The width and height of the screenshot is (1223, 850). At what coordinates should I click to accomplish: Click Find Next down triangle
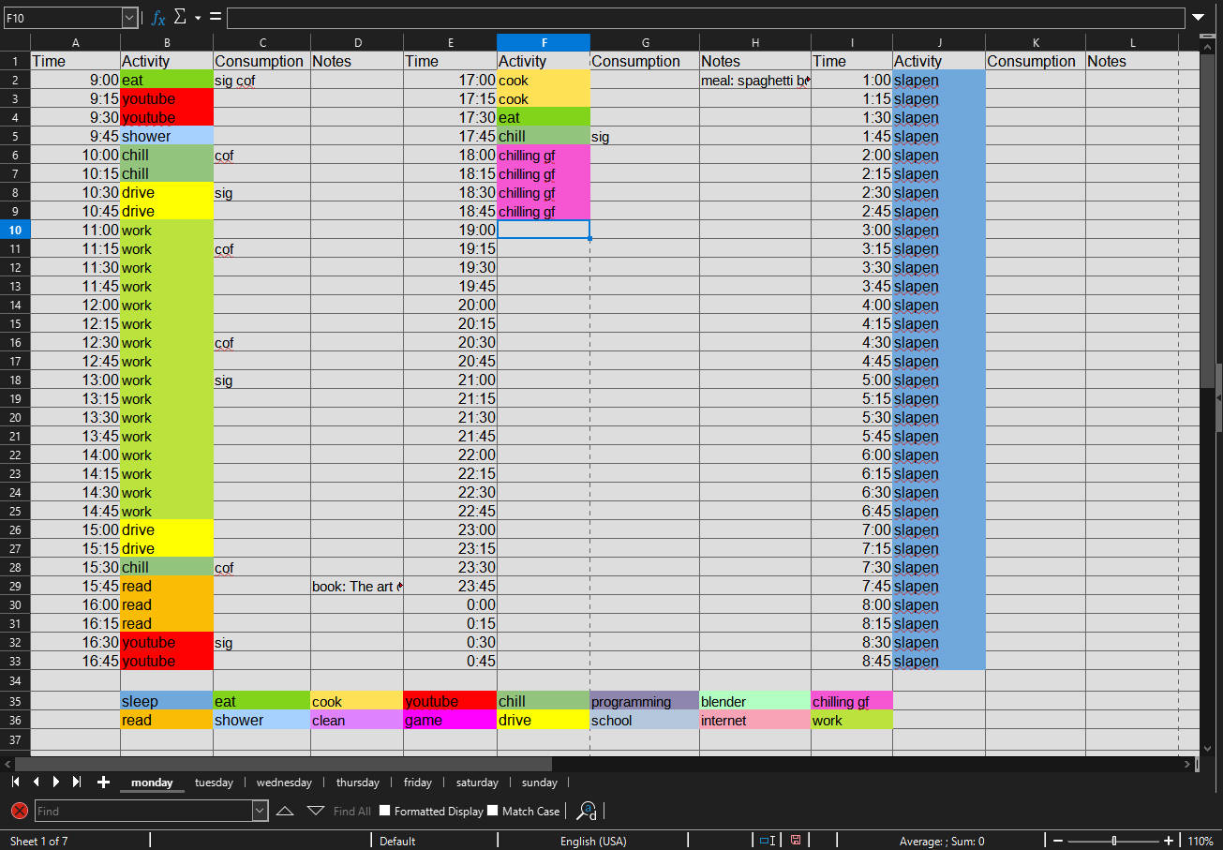pyautogui.click(x=316, y=811)
